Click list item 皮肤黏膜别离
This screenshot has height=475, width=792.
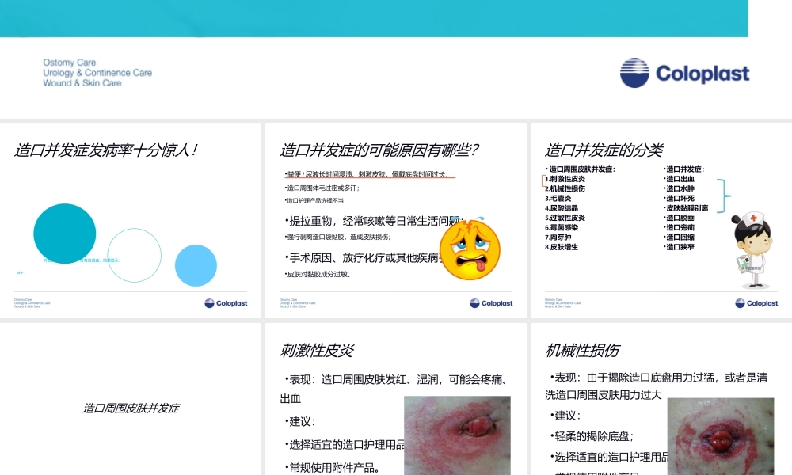pyautogui.click(x=686, y=208)
